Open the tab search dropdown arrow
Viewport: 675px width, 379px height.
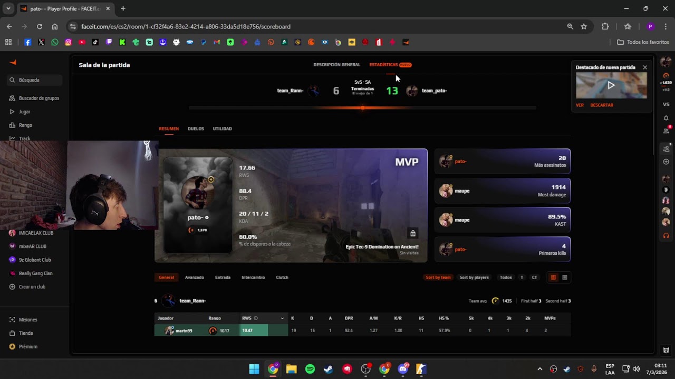pos(8,8)
